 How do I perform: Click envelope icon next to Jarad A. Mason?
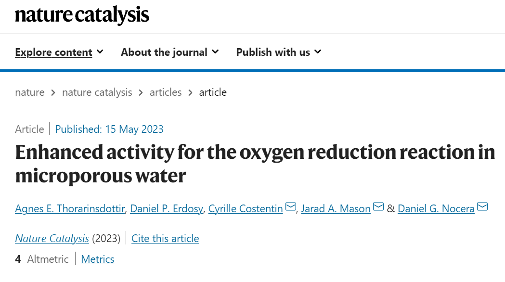pos(378,206)
